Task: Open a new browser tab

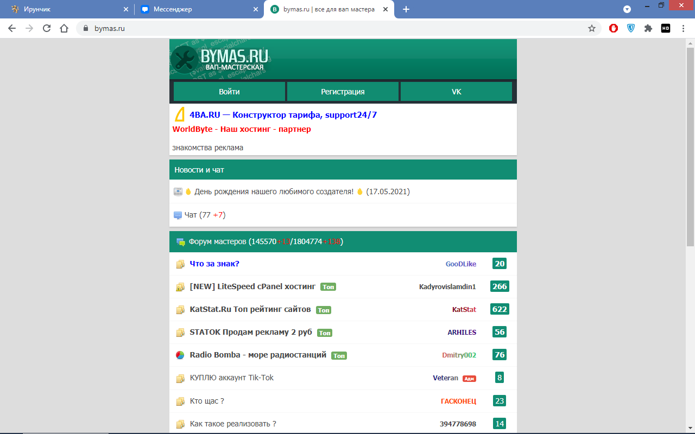Action: click(406, 9)
